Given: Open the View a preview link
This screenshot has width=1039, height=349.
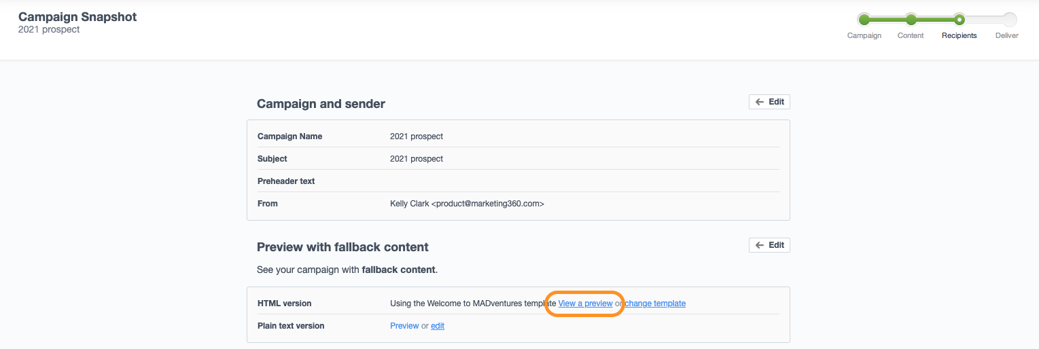Looking at the screenshot, I should (585, 304).
